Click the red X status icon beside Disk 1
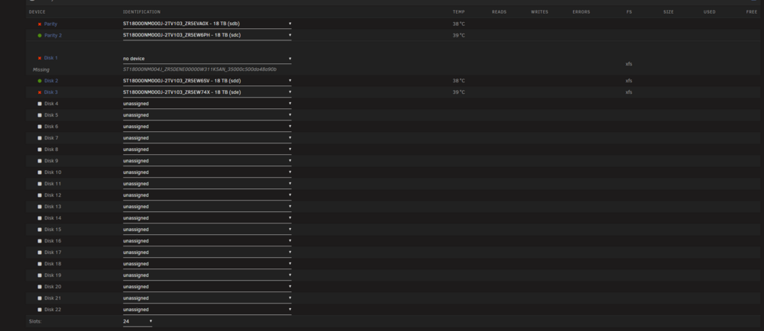The image size is (764, 331). pyautogui.click(x=40, y=58)
